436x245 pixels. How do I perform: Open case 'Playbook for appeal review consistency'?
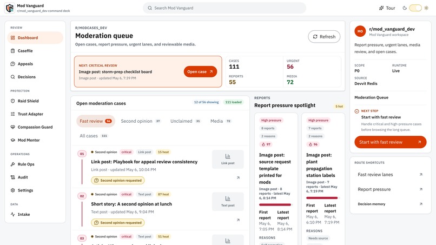[144, 162]
